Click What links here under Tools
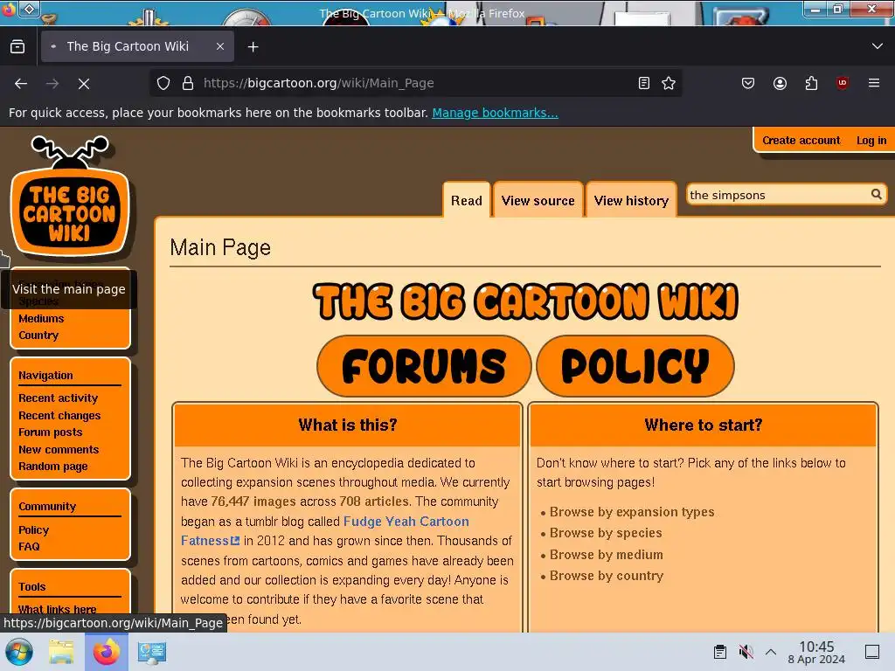 coord(57,609)
